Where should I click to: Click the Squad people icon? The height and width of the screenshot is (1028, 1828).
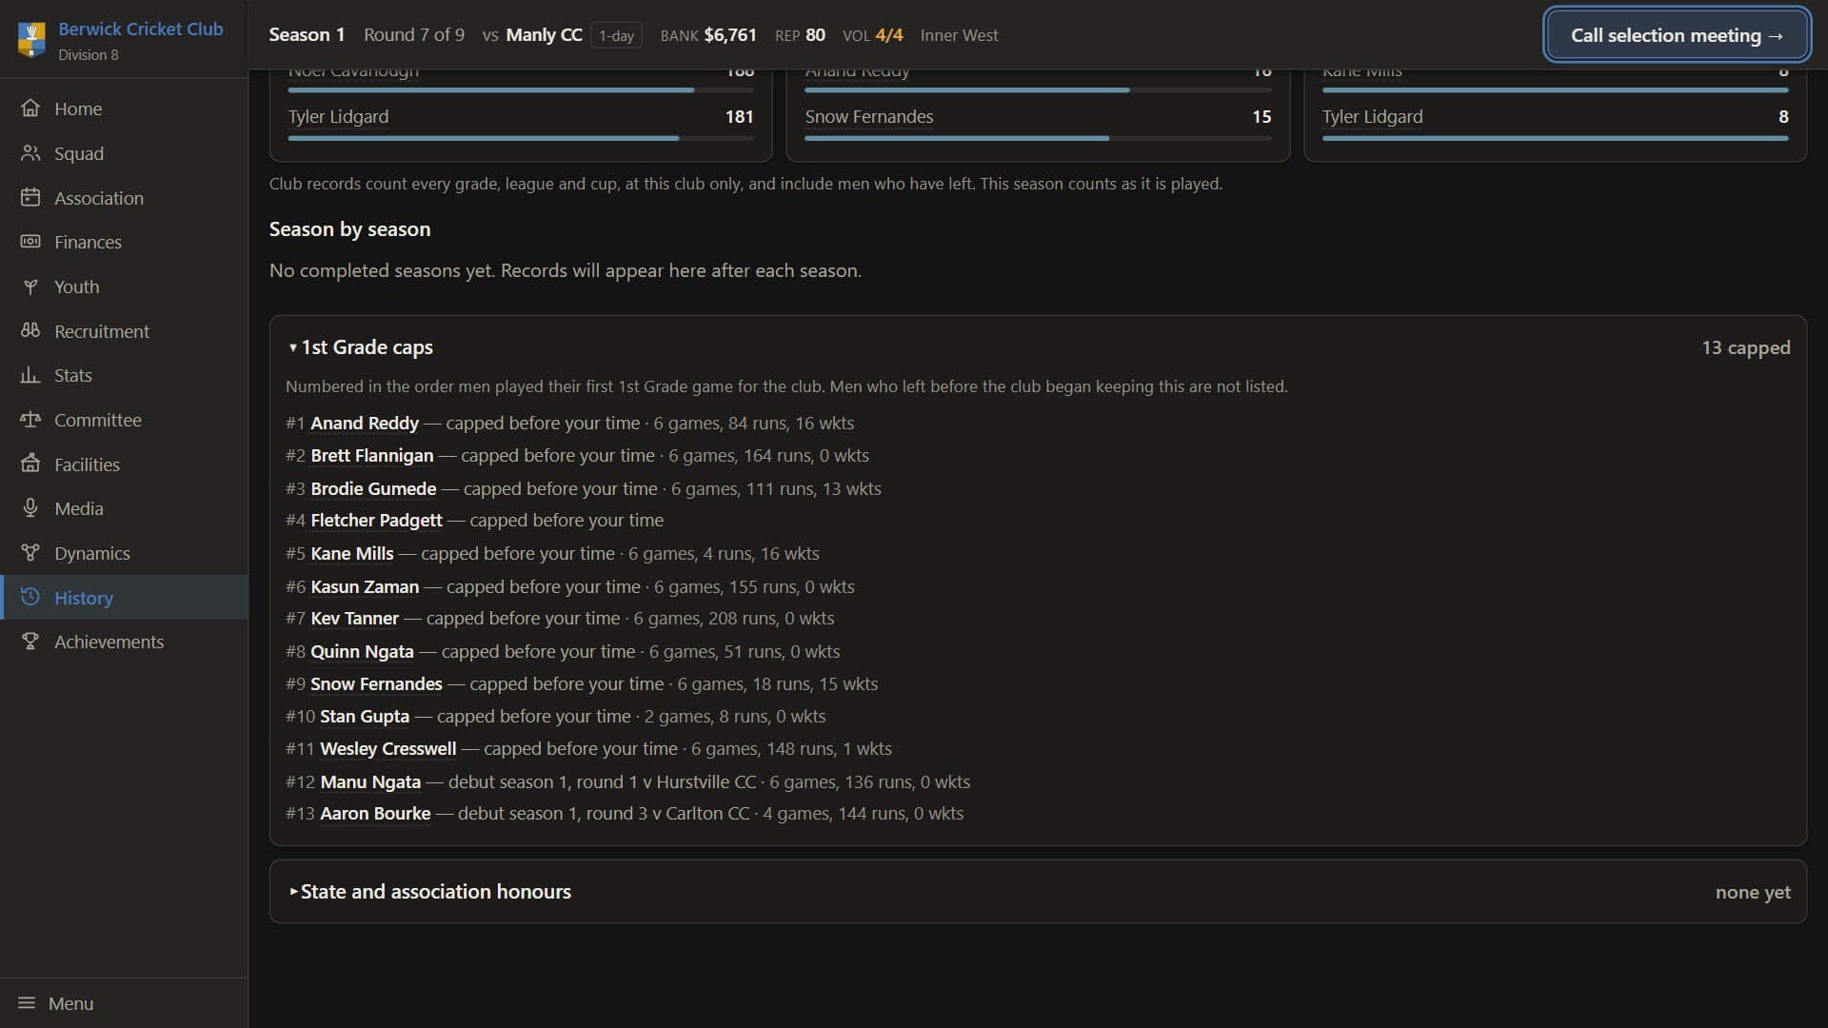(30, 153)
